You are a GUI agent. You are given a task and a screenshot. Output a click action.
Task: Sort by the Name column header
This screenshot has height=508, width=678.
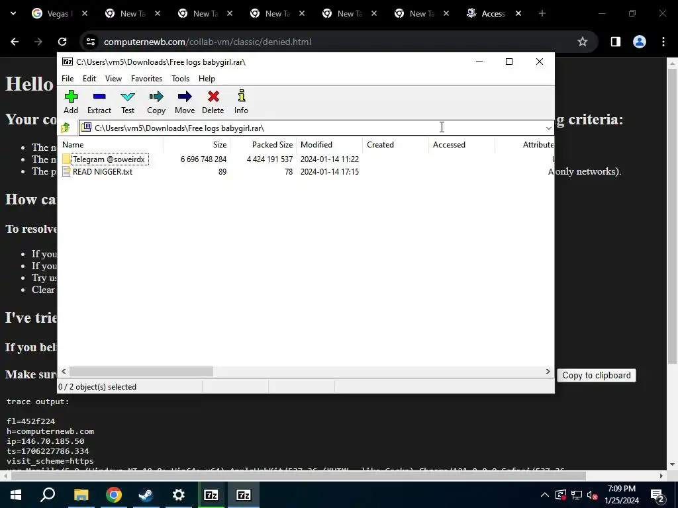[111, 145]
